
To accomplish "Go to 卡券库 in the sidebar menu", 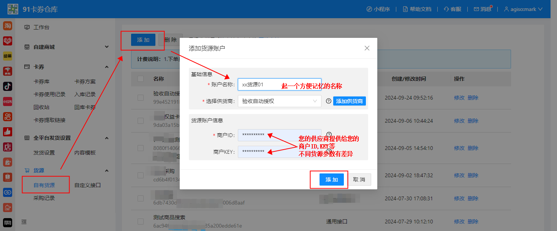I will (x=41, y=81).
